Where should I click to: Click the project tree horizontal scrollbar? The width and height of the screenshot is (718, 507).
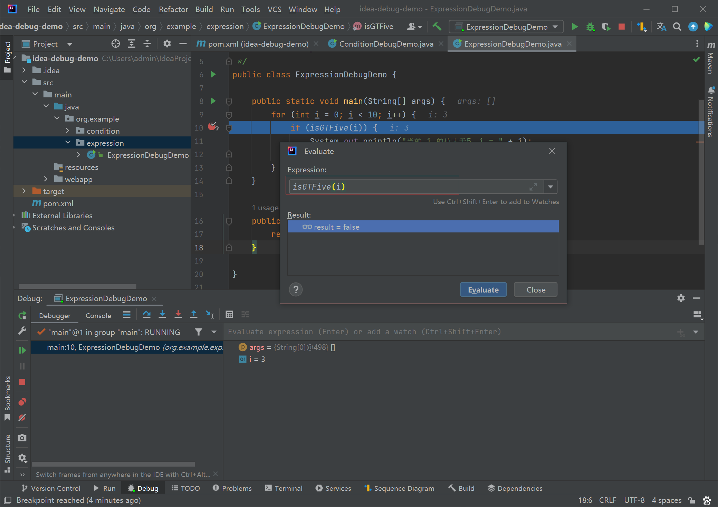pyautogui.click(x=77, y=286)
